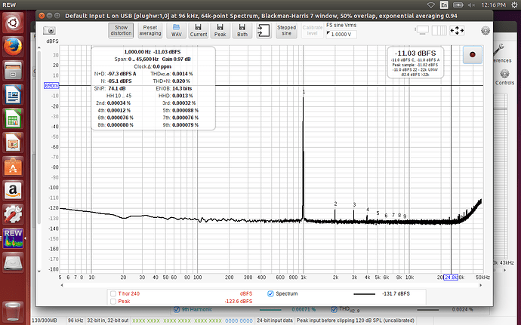Open the graph settings gear

[486, 31]
